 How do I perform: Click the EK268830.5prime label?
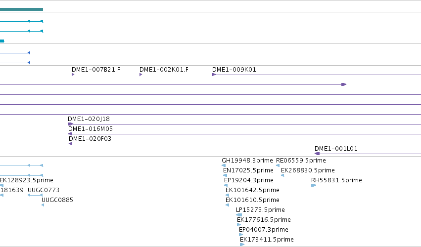308,170
